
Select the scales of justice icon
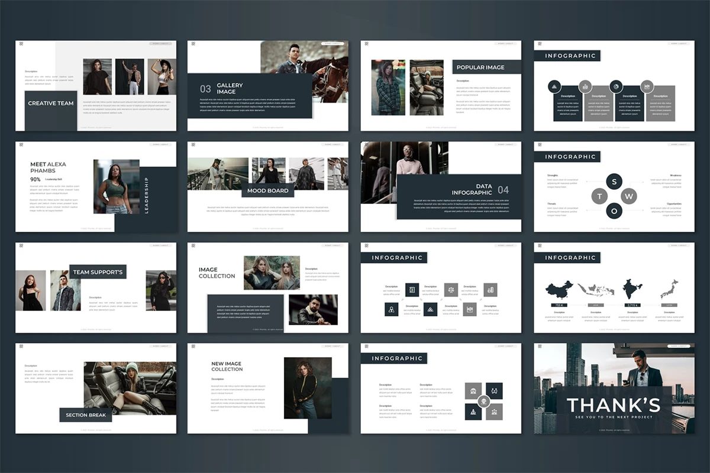451,290
